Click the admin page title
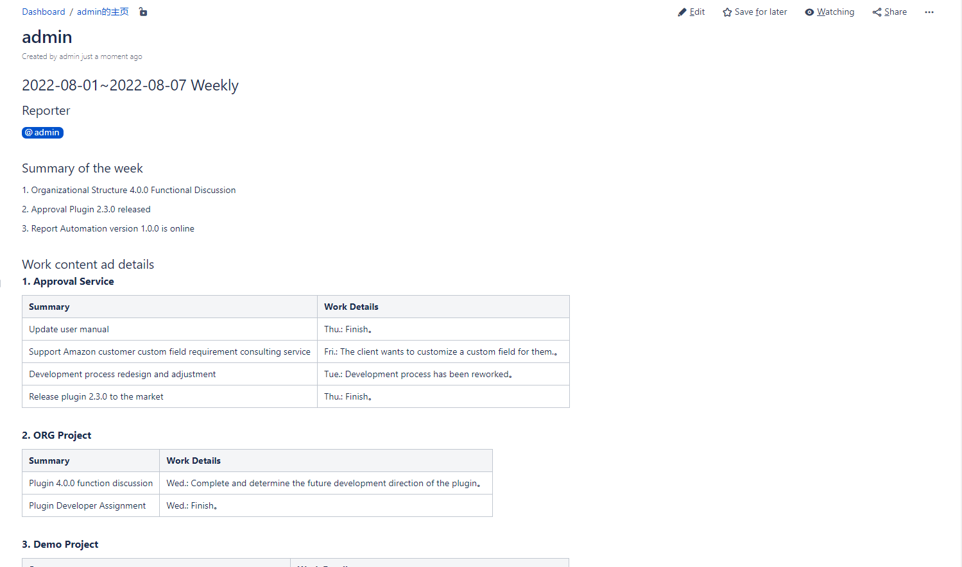962x567 pixels. [x=47, y=37]
